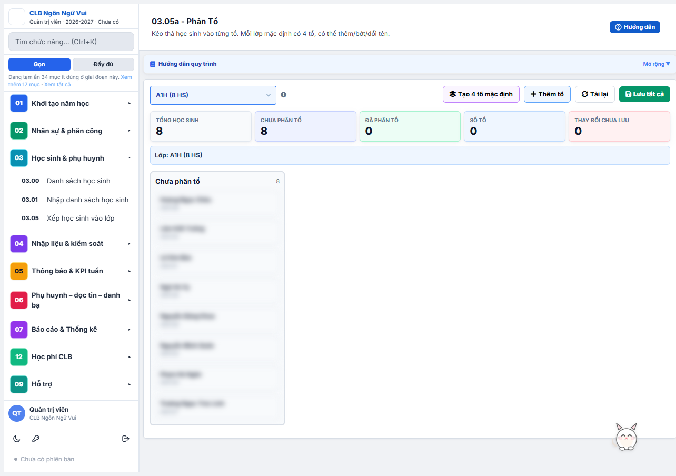
Task: Open 03.00 Danh sách học sinh
Action: 75,181
